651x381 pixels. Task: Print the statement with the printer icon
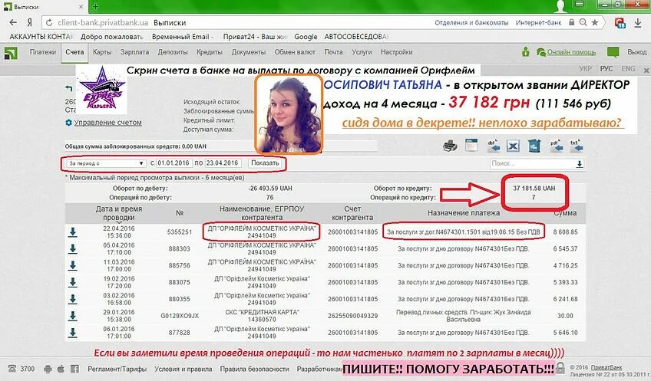click(450, 146)
